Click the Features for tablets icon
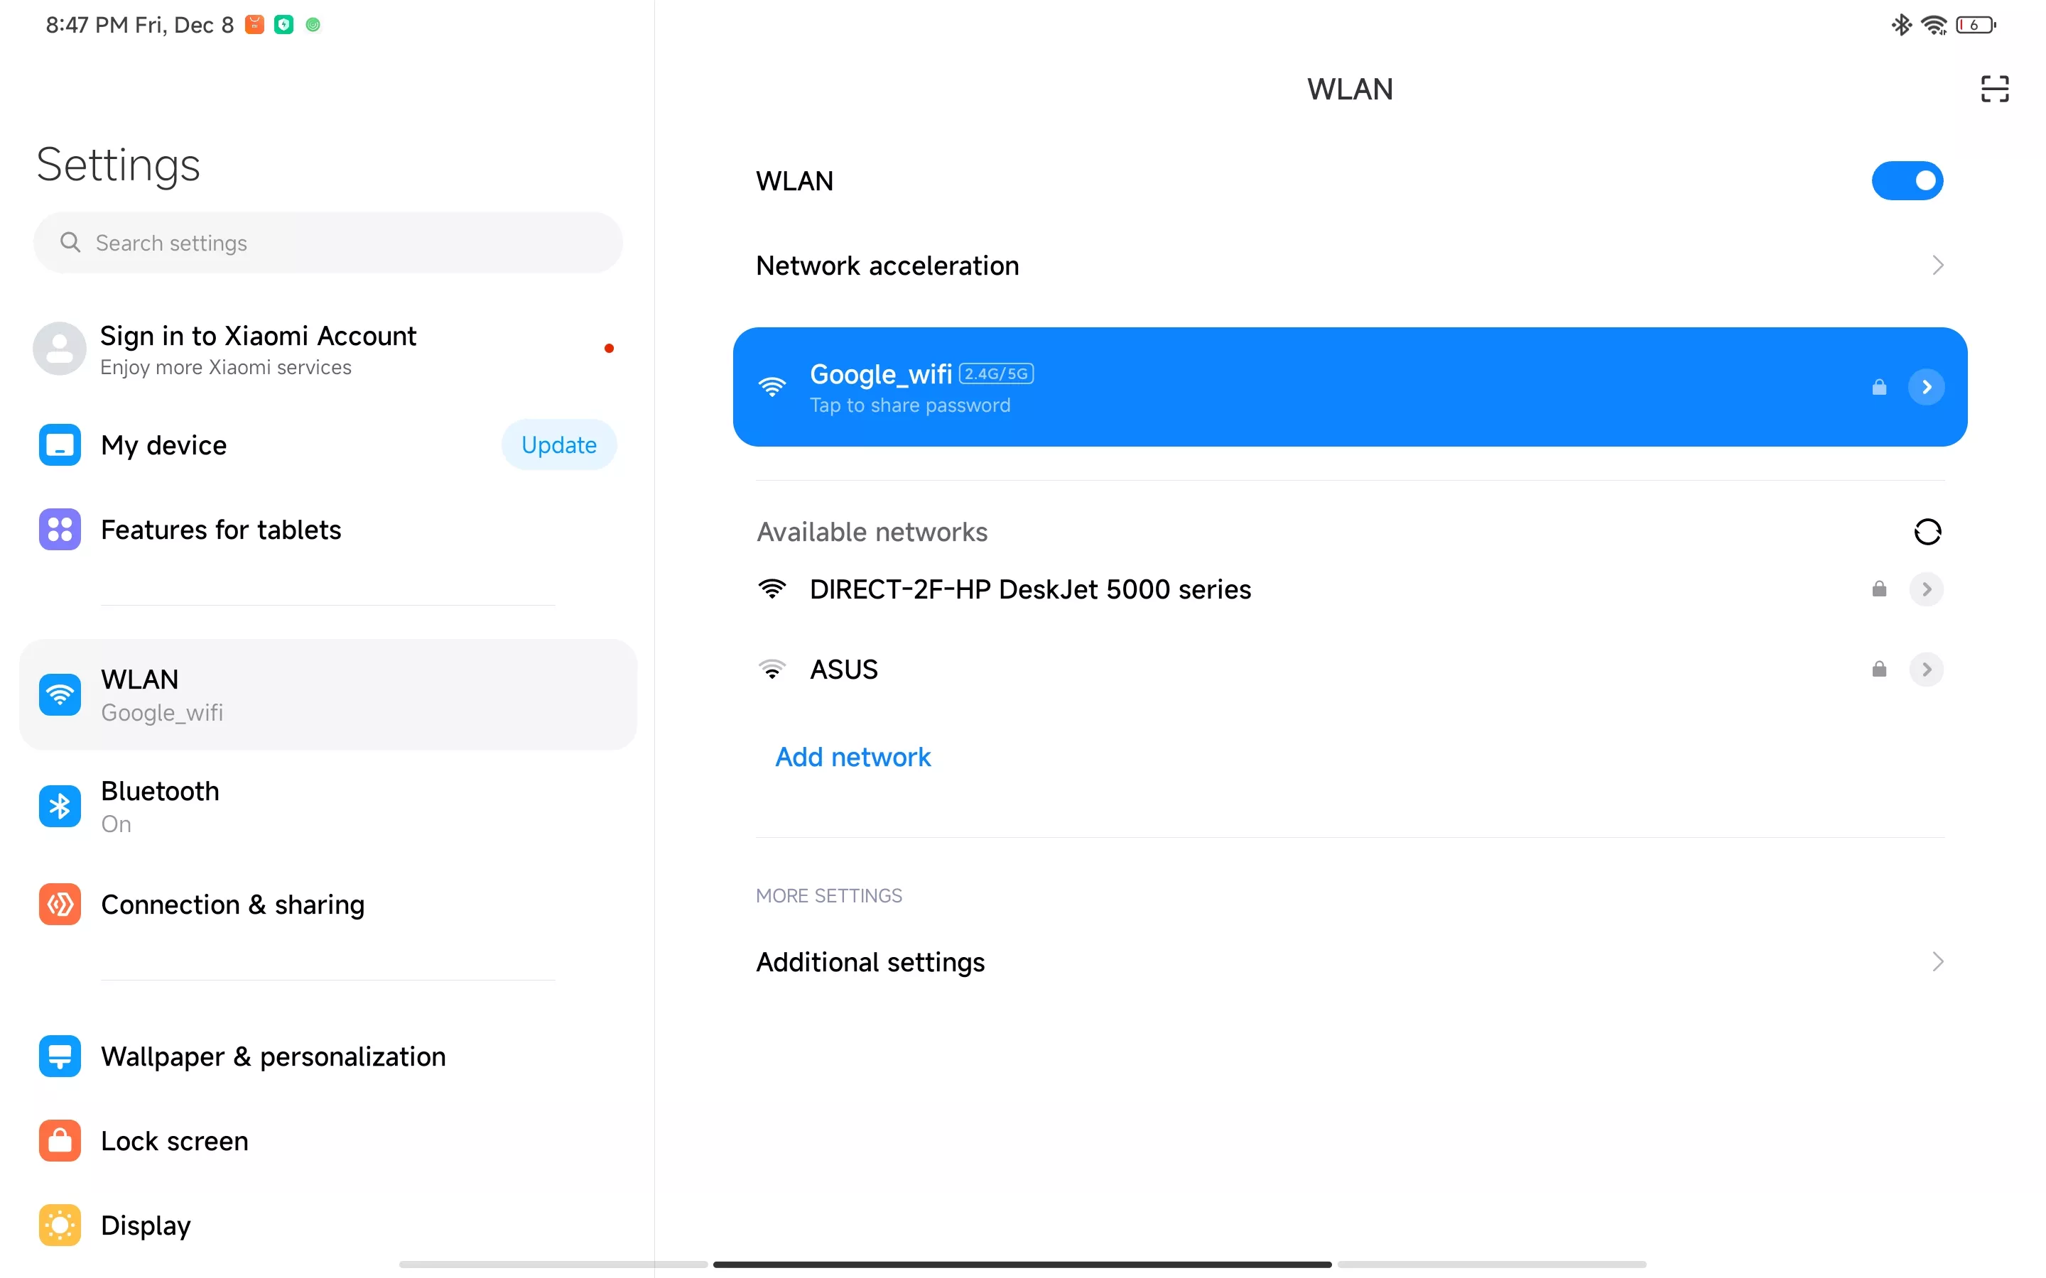The height and width of the screenshot is (1278, 2046). coord(59,529)
